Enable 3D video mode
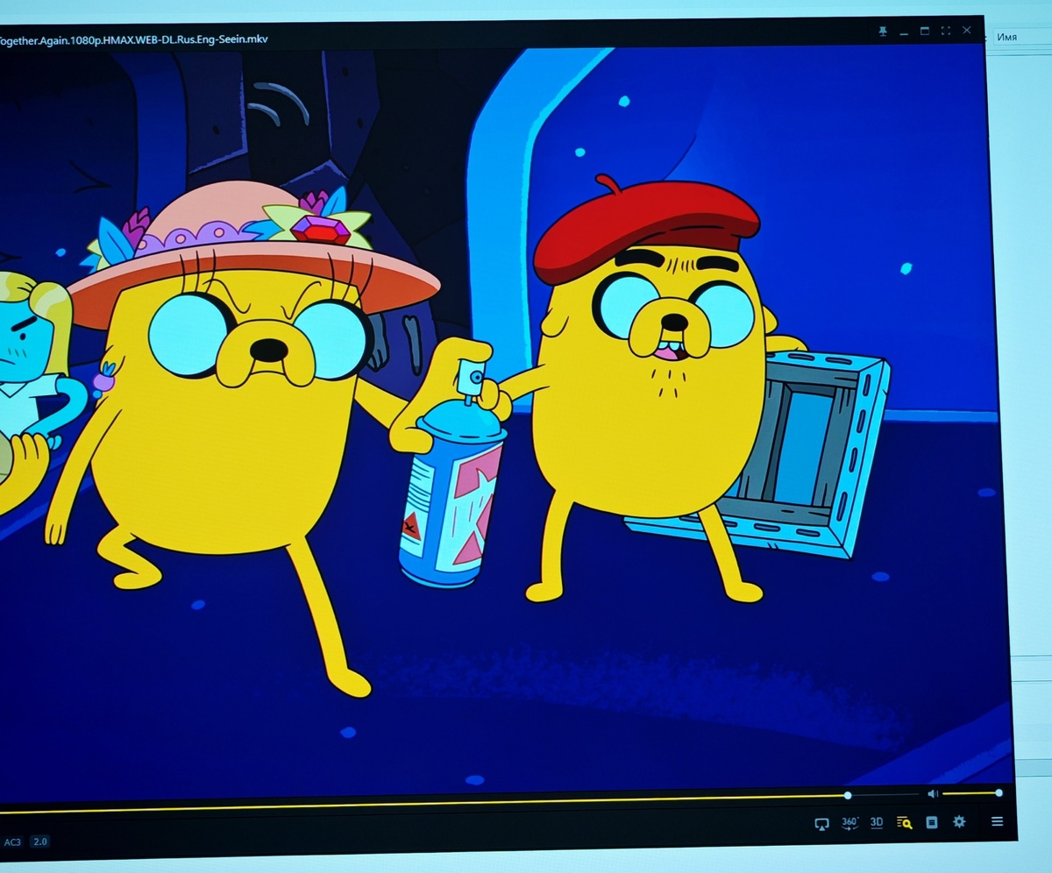Screen dimensions: 1052x873 (877, 822)
